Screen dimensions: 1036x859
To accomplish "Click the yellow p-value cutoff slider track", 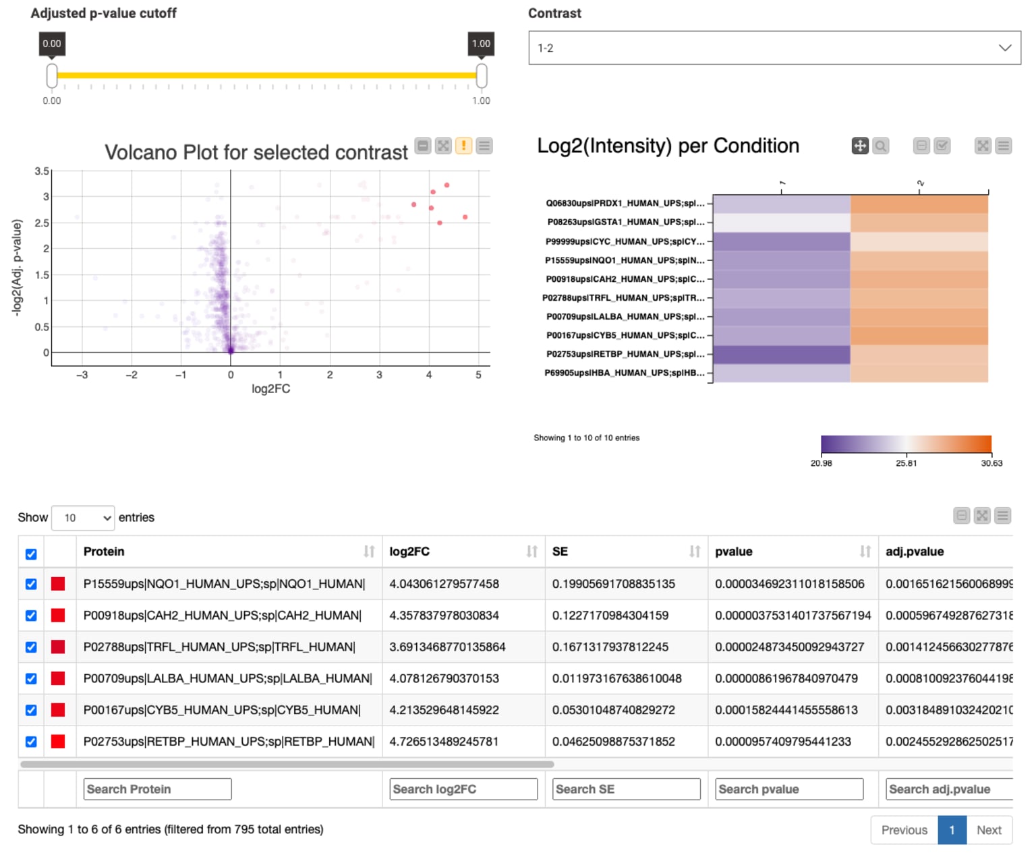I will pyautogui.click(x=266, y=76).
